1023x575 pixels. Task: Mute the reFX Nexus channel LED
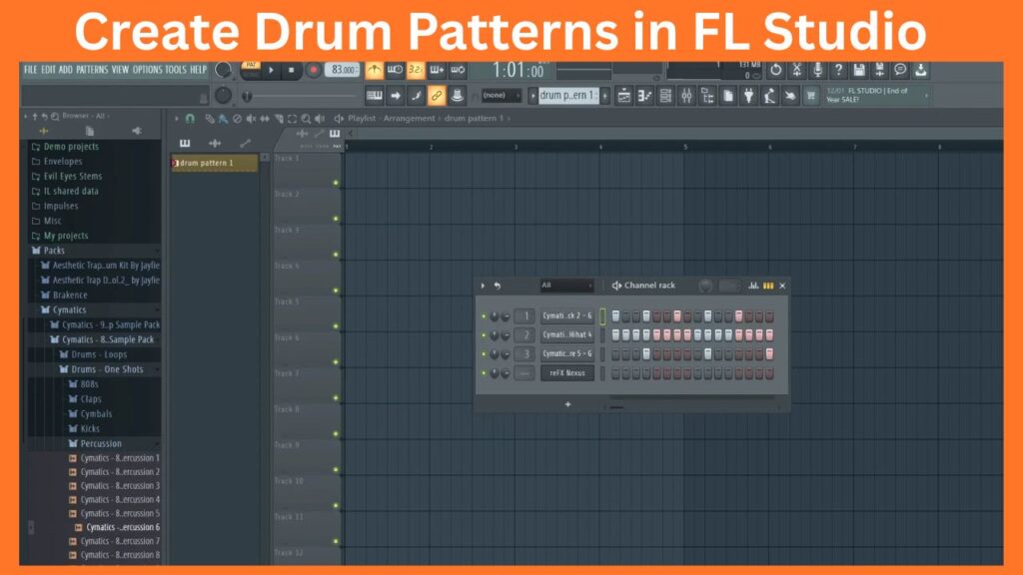click(484, 373)
